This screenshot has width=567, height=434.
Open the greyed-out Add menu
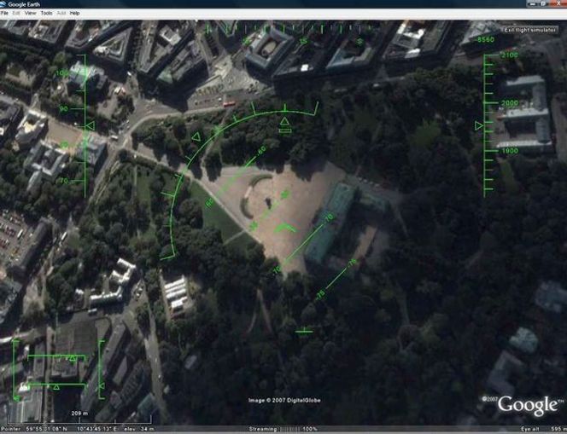(x=61, y=13)
